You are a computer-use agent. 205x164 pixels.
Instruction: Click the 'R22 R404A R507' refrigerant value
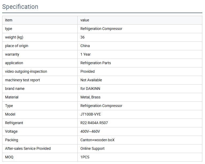94,123
